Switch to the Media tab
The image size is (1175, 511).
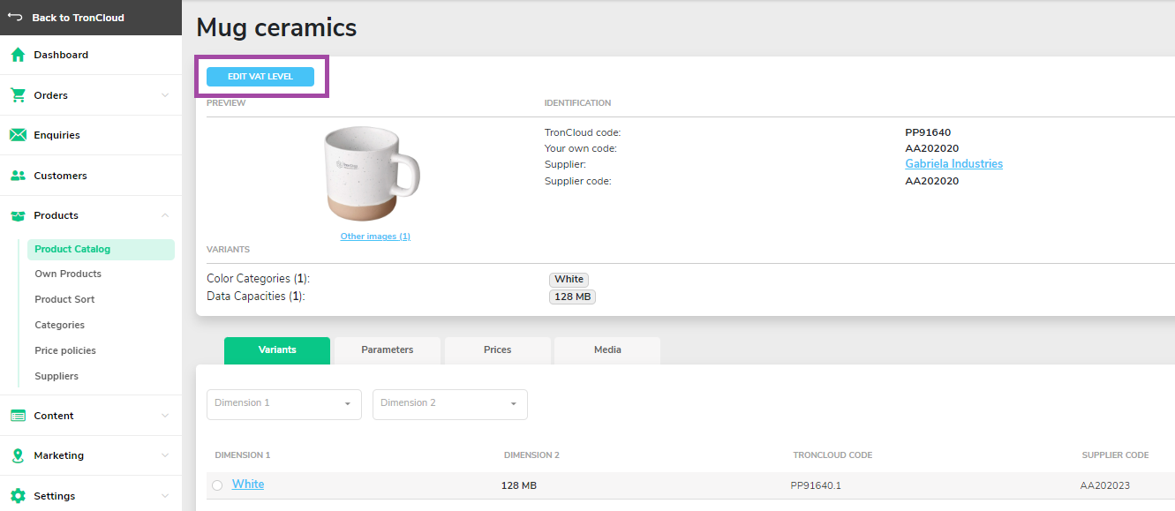click(x=607, y=350)
